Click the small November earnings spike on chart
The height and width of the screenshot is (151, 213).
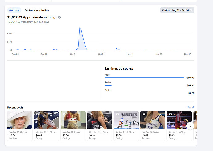click(x=117, y=48)
